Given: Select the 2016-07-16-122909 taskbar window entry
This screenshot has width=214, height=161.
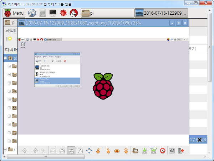Looking at the screenshot, I should coord(161,13).
